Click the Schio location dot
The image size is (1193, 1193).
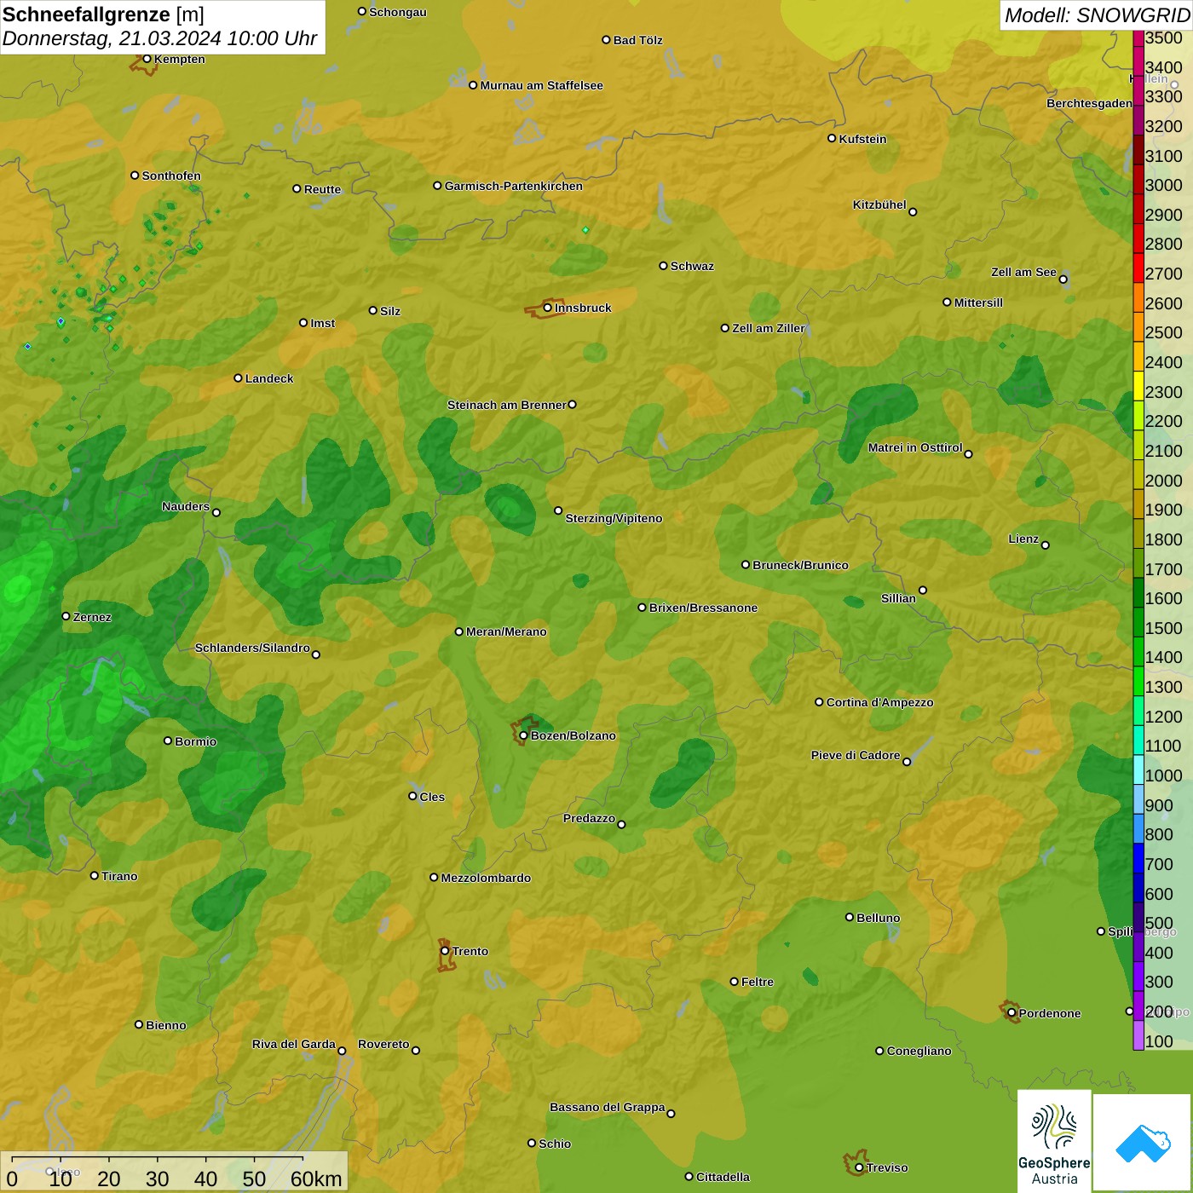point(532,1143)
